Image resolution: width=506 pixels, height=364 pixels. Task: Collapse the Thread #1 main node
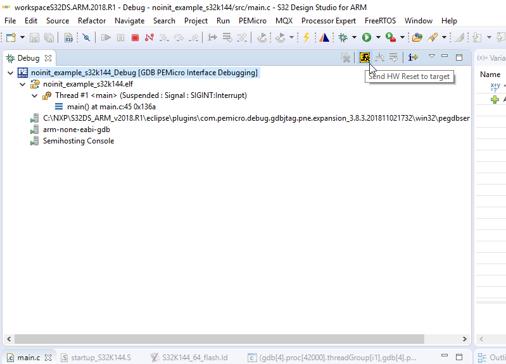click(x=34, y=95)
